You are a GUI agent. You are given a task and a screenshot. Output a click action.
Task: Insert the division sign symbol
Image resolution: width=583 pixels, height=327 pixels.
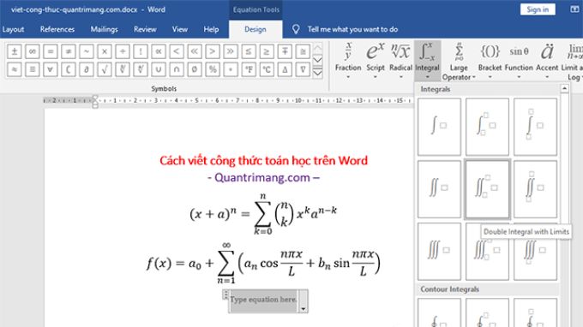(x=123, y=51)
